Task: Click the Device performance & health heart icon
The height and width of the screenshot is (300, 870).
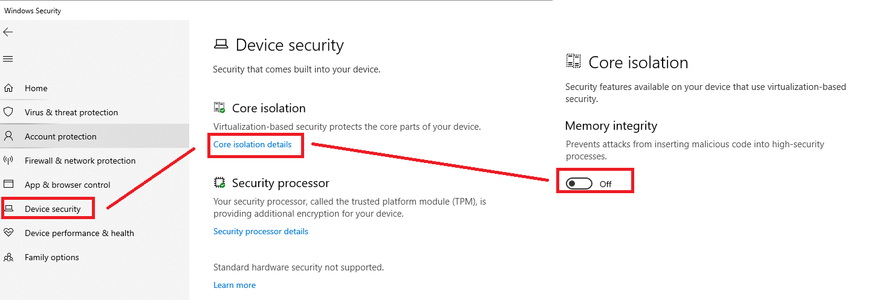Action: tap(8, 233)
